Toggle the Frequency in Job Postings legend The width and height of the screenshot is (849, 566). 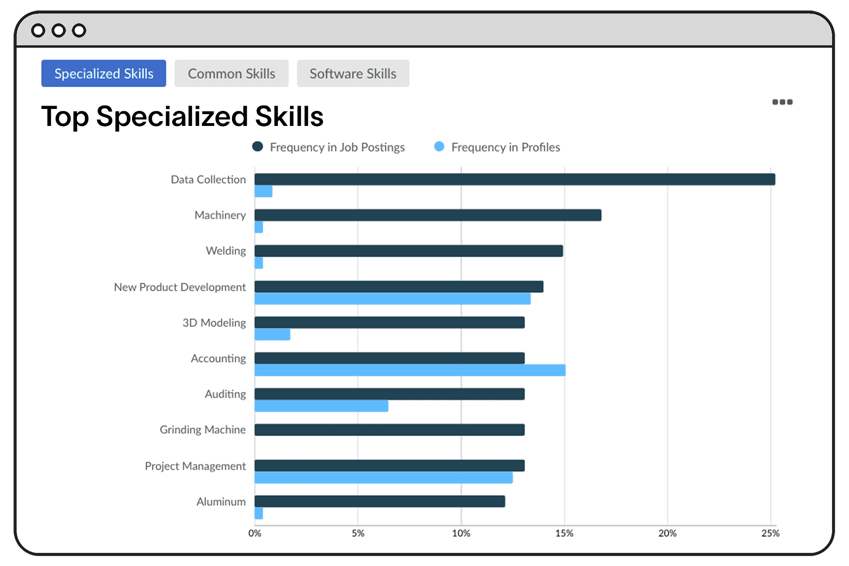(x=329, y=147)
